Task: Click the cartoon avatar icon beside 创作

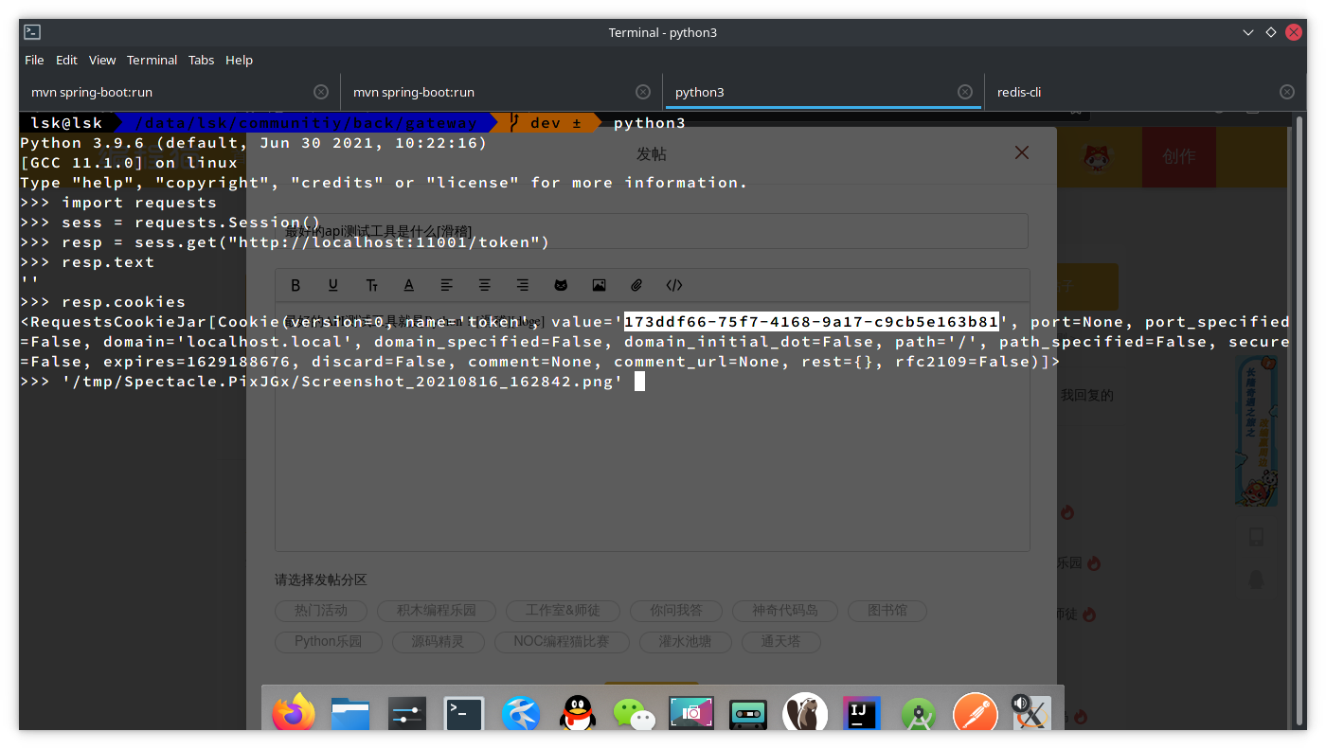Action: click(1097, 156)
